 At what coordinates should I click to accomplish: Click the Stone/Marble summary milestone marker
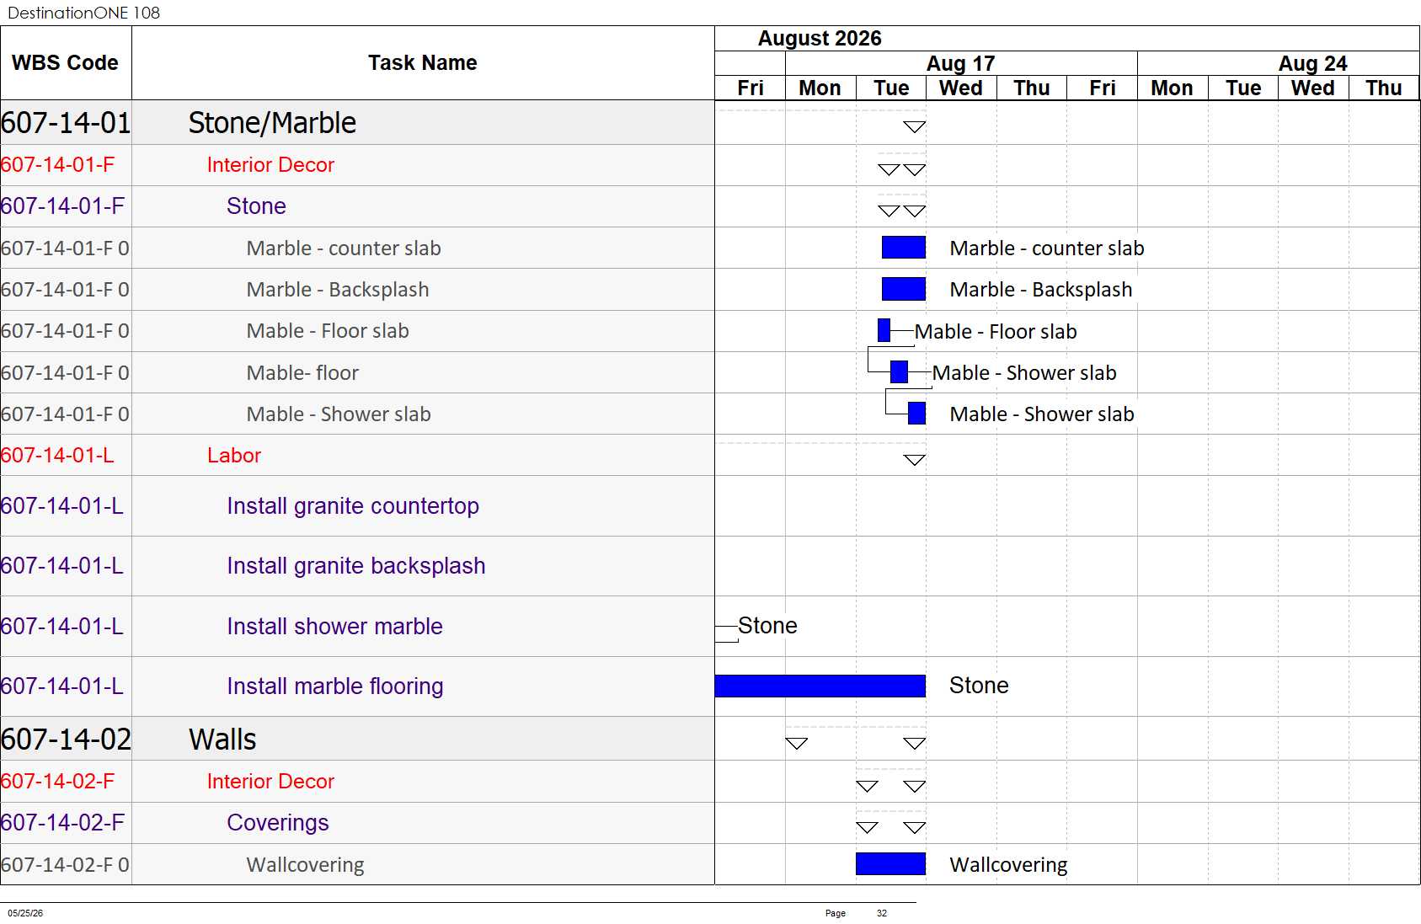(x=915, y=127)
